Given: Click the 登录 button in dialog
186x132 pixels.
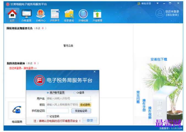Looking at the screenshot, I should 90,120.
